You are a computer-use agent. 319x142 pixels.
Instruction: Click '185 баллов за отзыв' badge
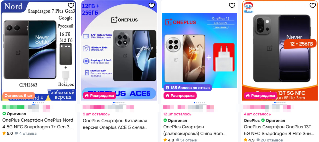[187, 88]
